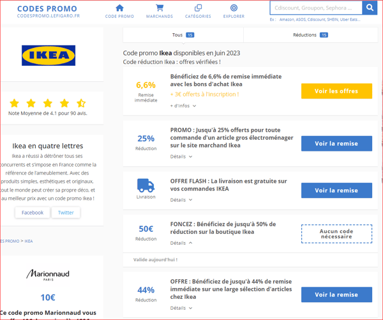Click the search magnifier button
383x320 pixels.
370,8
